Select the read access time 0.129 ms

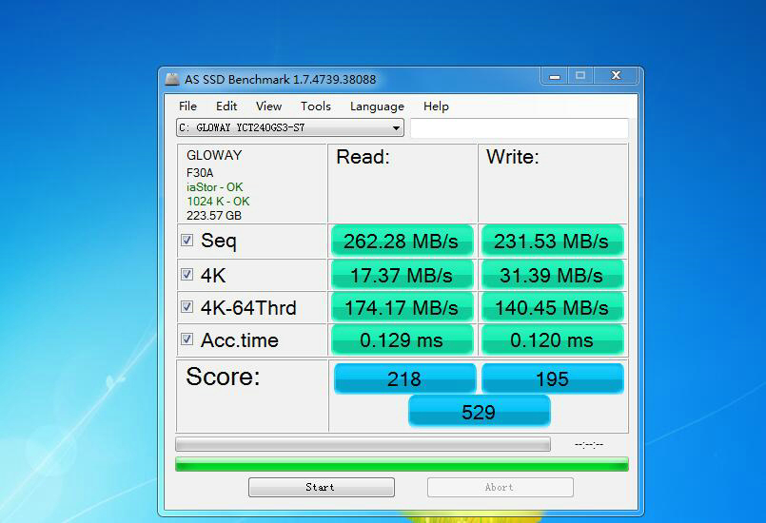pos(403,339)
